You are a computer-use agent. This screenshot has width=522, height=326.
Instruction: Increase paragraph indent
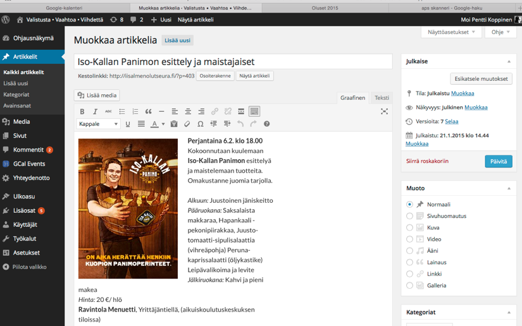(227, 124)
